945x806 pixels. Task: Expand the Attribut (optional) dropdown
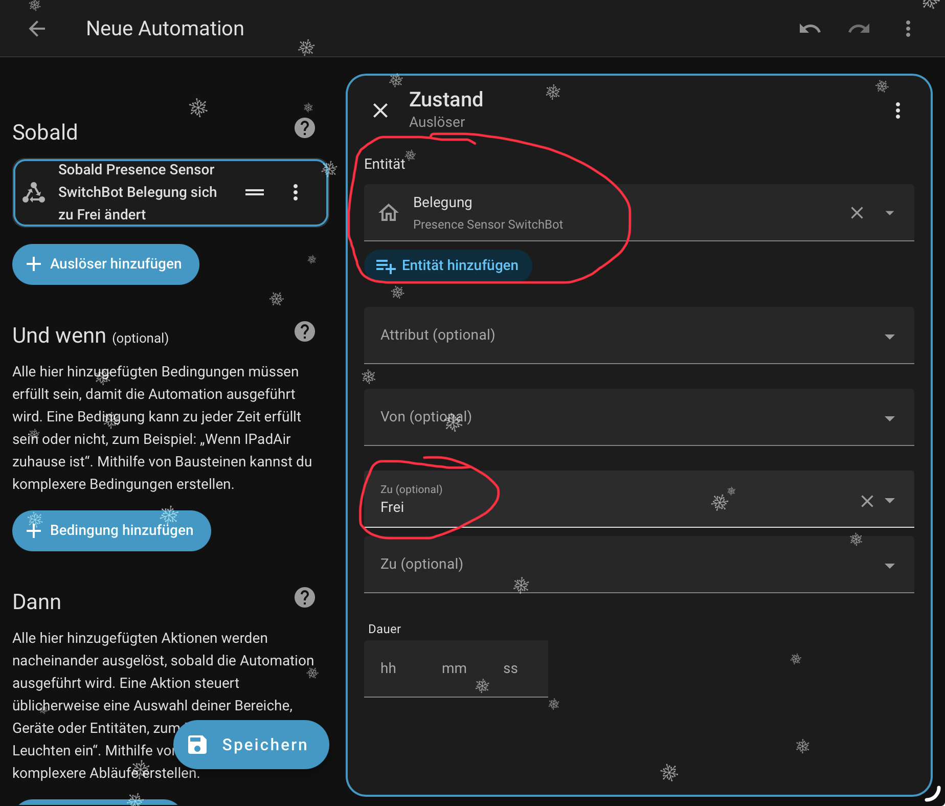click(x=889, y=336)
